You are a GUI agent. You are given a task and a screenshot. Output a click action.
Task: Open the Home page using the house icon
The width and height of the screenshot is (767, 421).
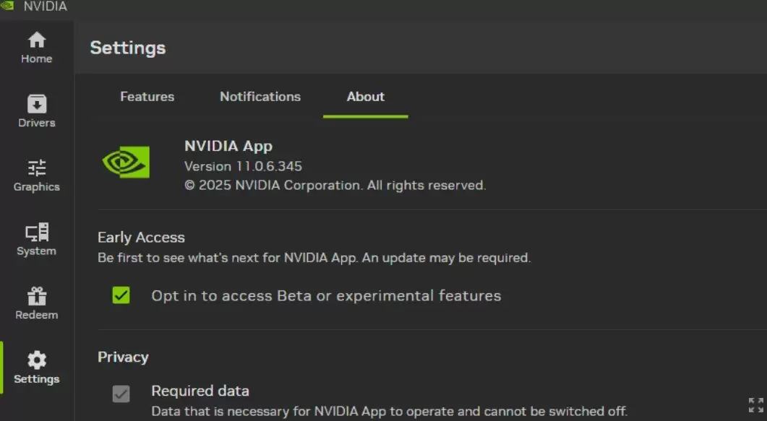click(x=36, y=41)
